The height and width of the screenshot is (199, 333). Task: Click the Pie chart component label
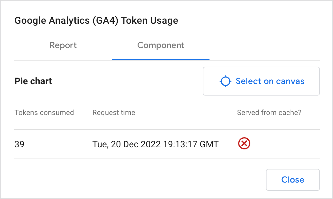33,81
